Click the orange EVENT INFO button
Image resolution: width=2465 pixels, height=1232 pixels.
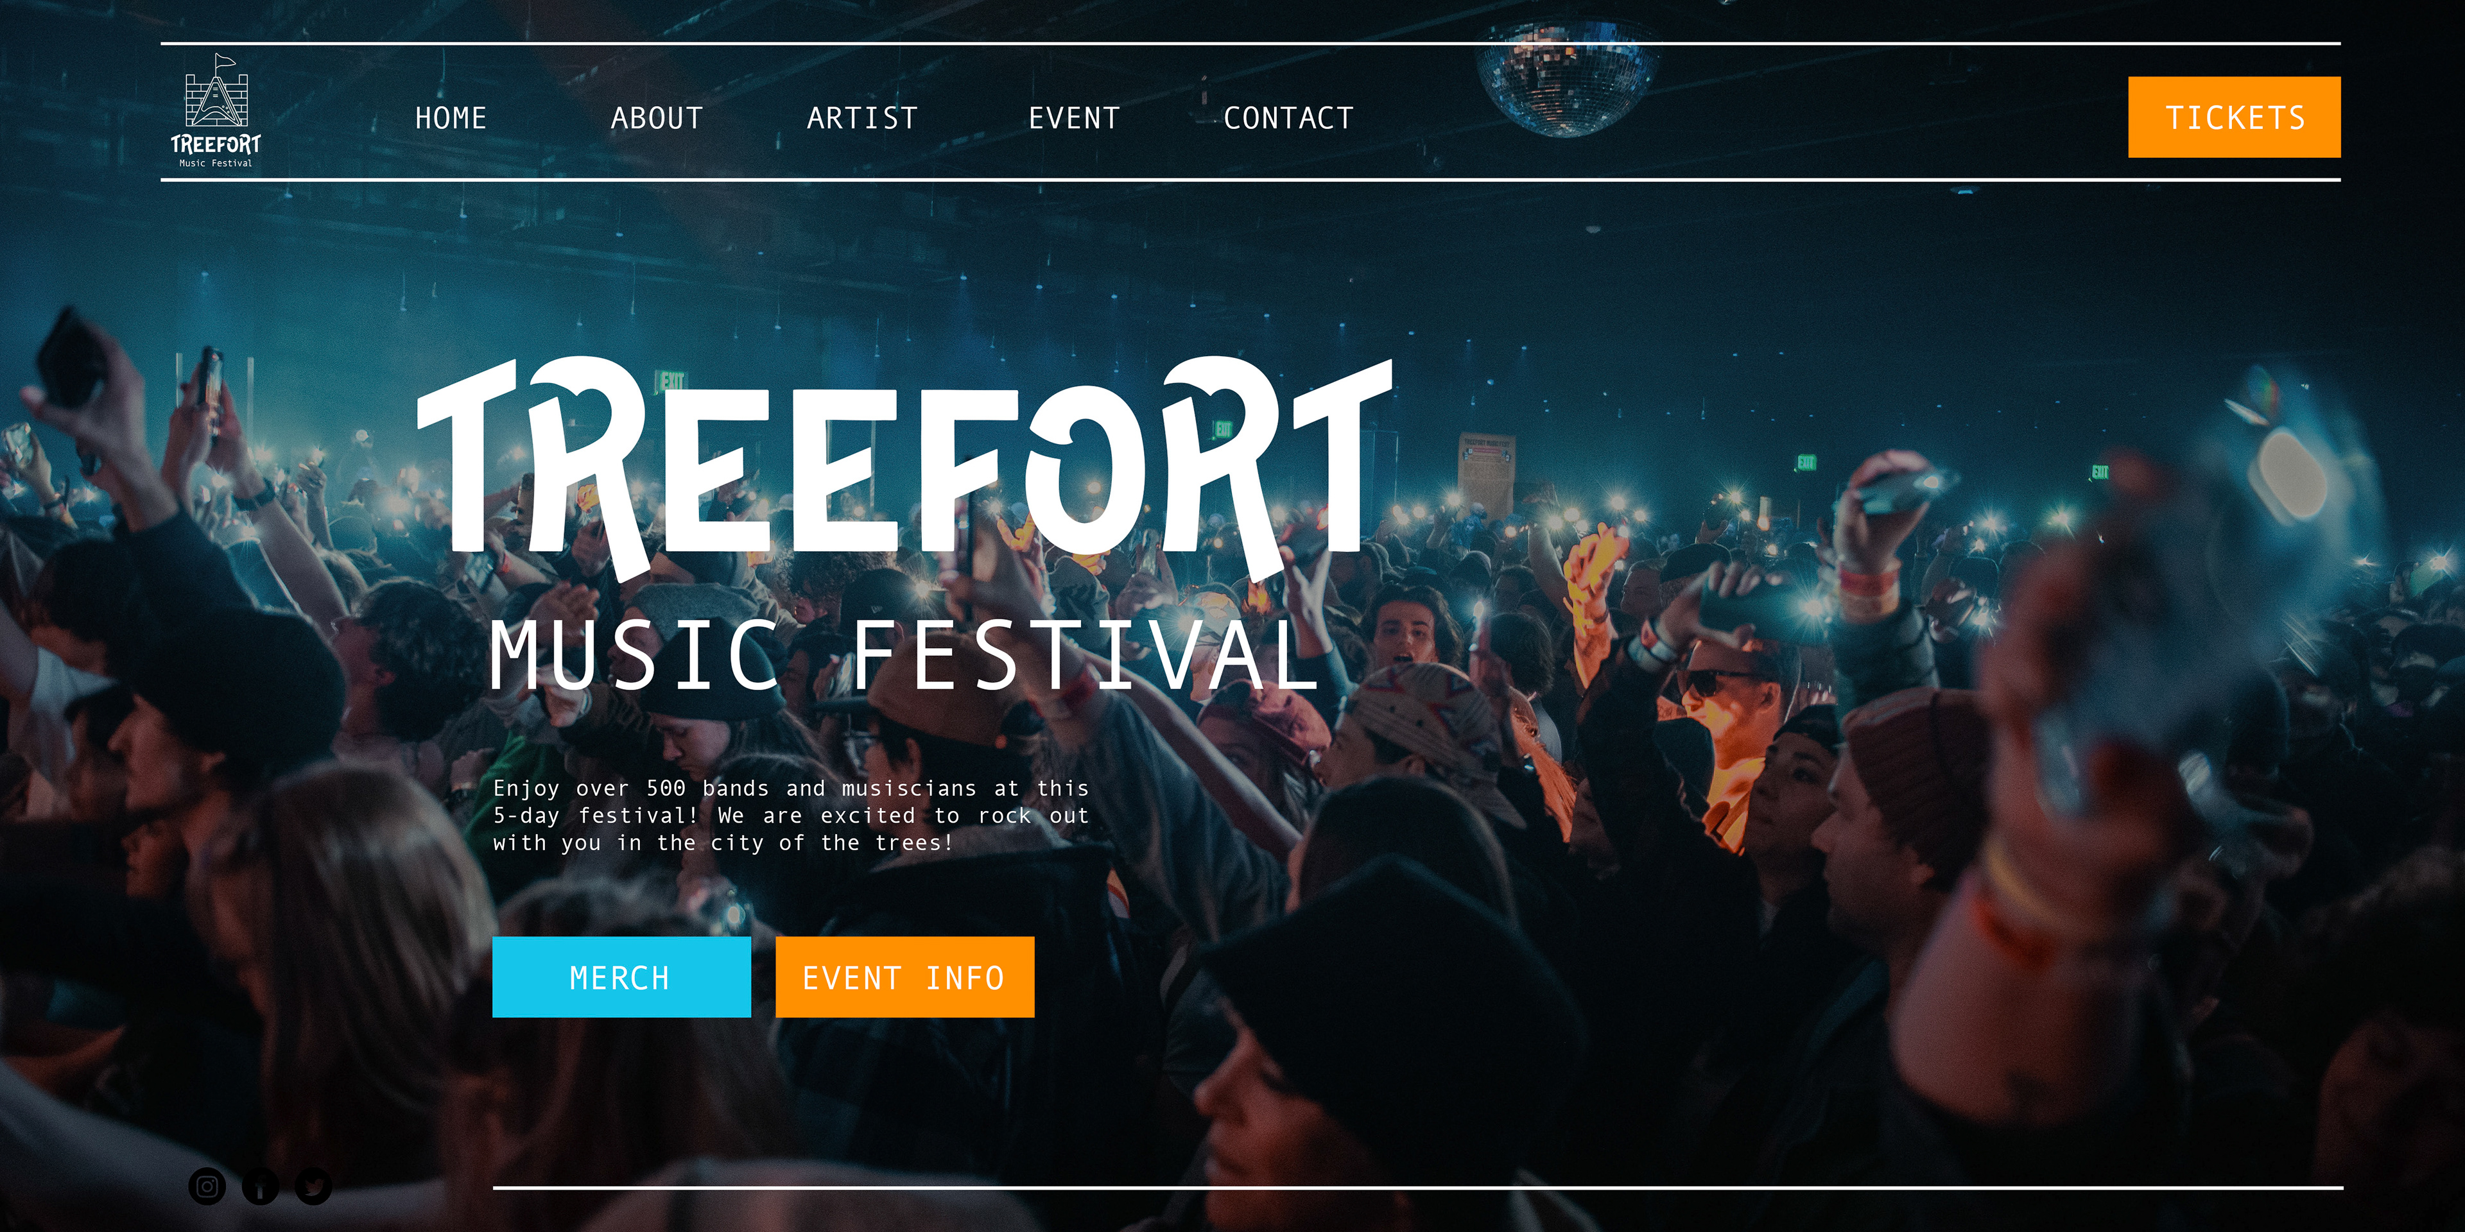coord(904,977)
